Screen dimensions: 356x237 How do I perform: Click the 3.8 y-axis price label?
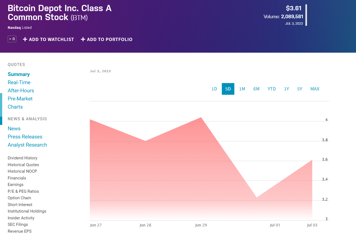[325, 140]
